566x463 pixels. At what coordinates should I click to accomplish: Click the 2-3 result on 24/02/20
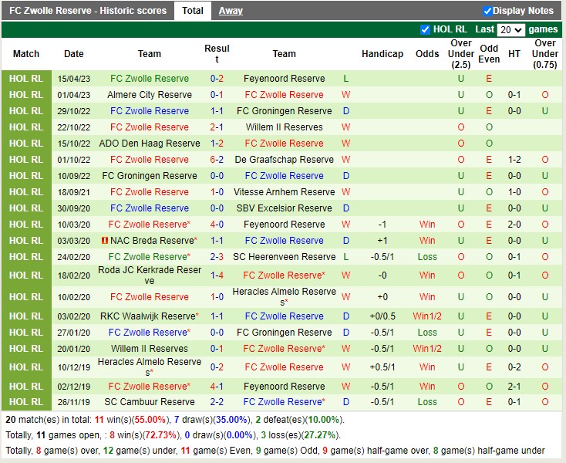217,257
